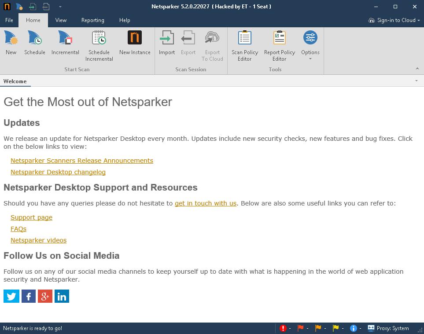Open the Twitter social media icon
This screenshot has width=424, height=334.
[11, 296]
